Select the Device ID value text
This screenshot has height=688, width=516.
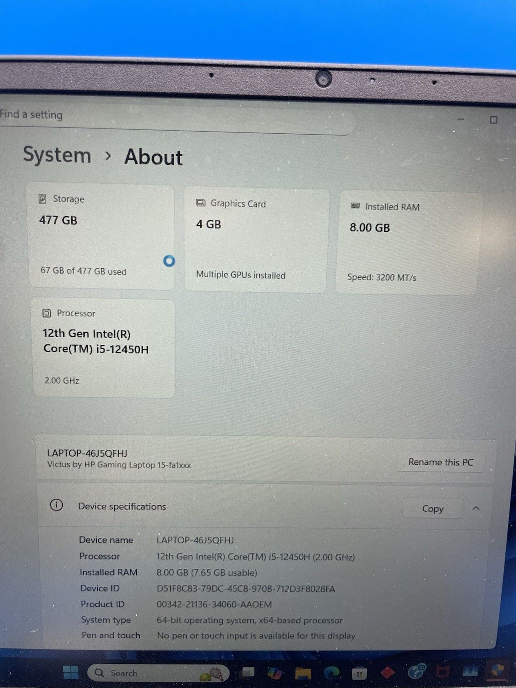coord(246,589)
